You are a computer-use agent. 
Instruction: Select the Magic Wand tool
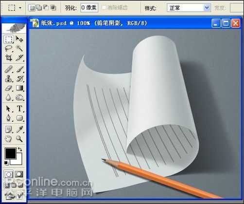tap(19, 48)
